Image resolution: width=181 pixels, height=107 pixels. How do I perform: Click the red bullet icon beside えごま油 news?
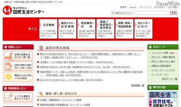38,80
